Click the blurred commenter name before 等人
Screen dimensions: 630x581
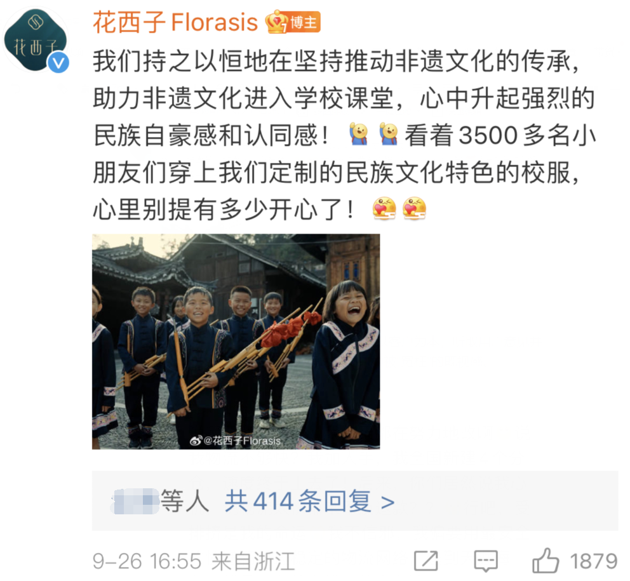tap(135, 501)
